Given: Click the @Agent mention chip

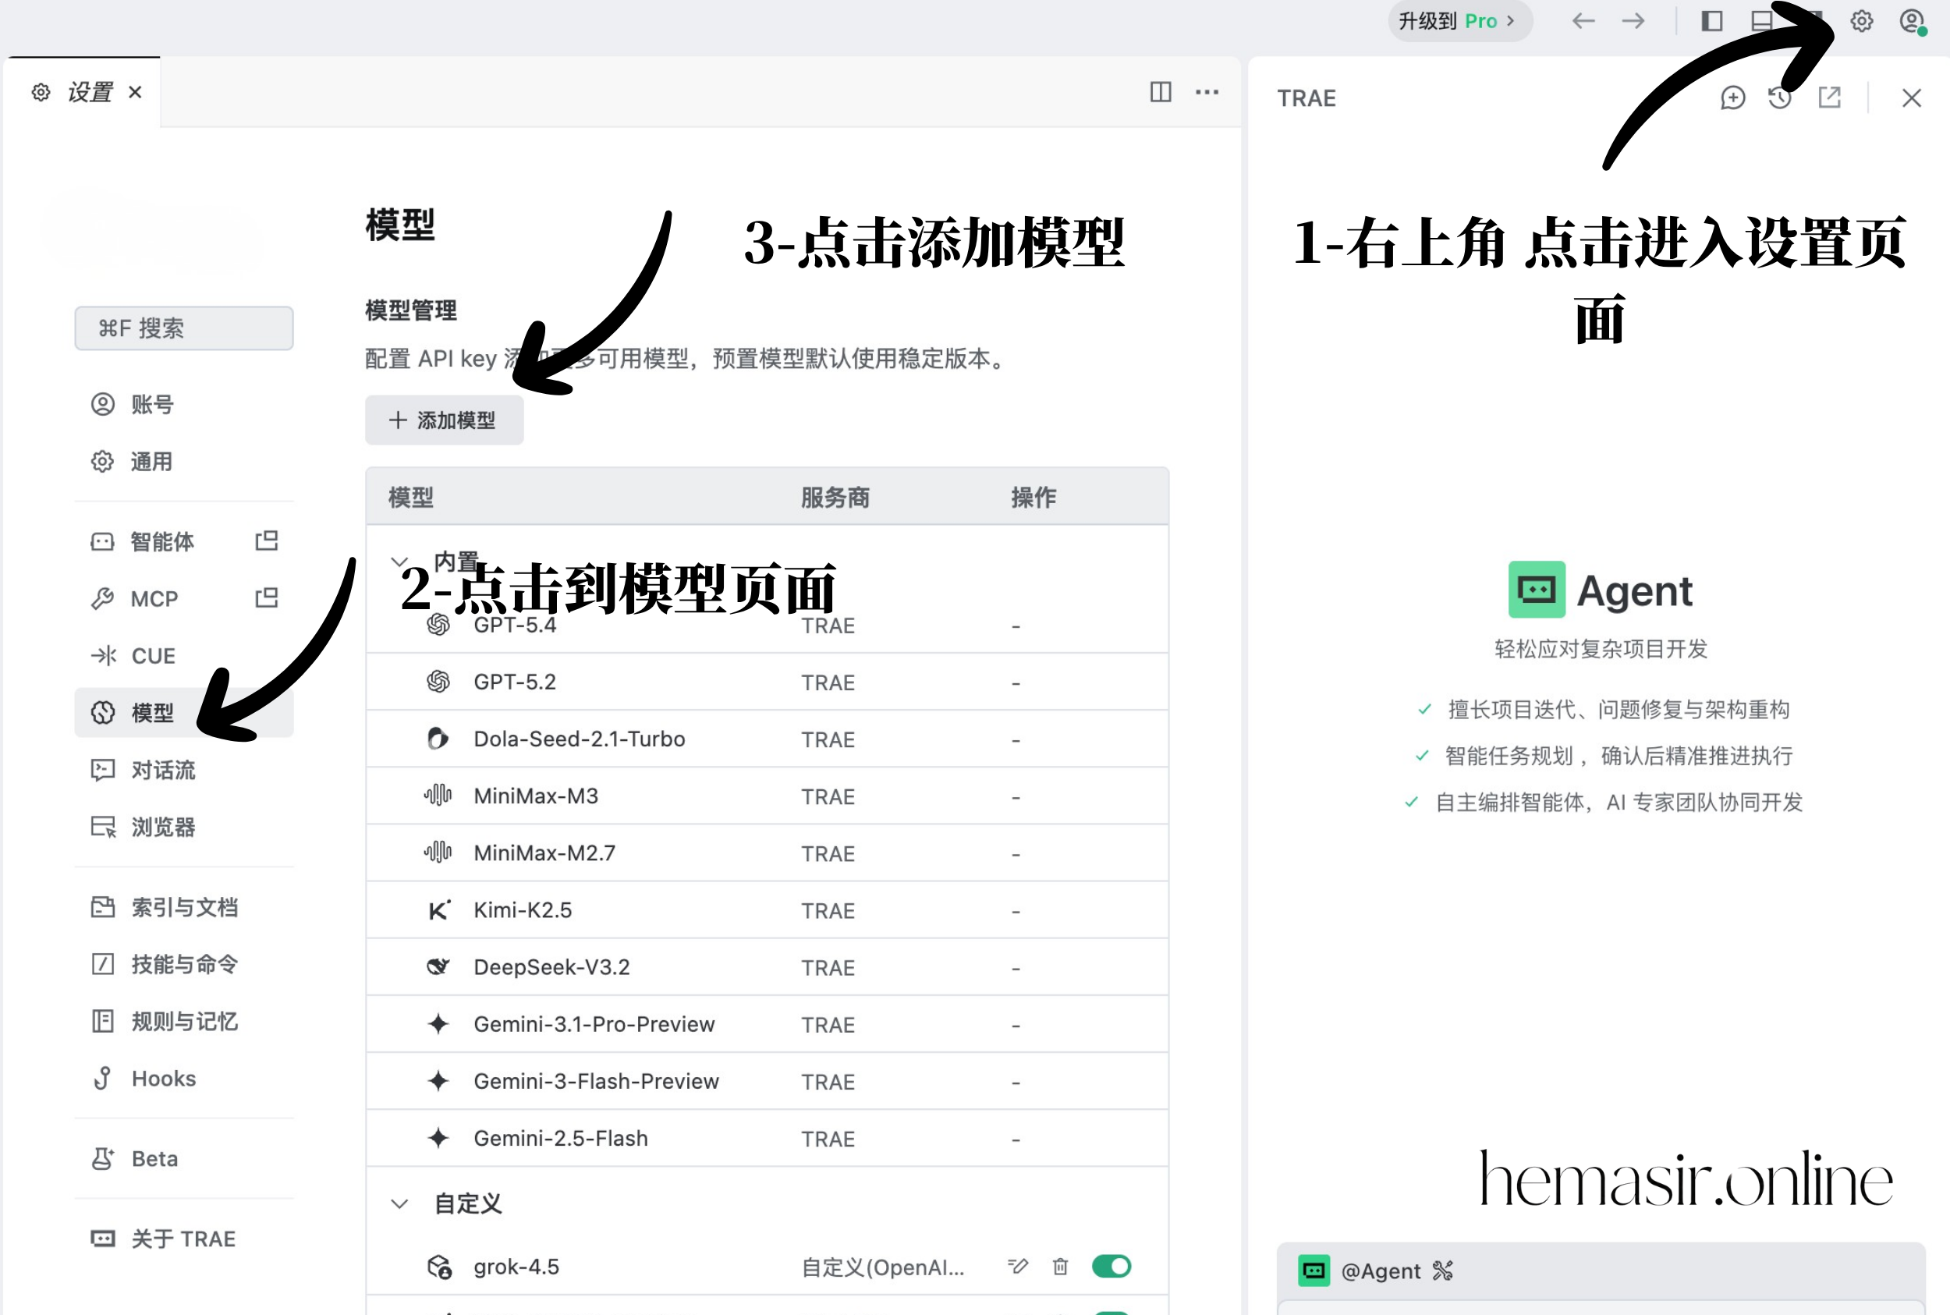Looking at the screenshot, I should [1360, 1271].
